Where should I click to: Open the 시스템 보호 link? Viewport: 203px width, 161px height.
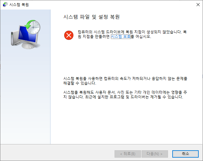[x=120, y=36]
